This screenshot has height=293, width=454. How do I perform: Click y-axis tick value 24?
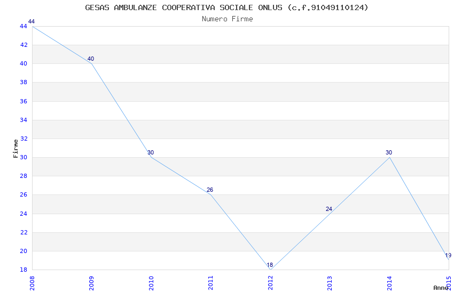[x=24, y=214]
